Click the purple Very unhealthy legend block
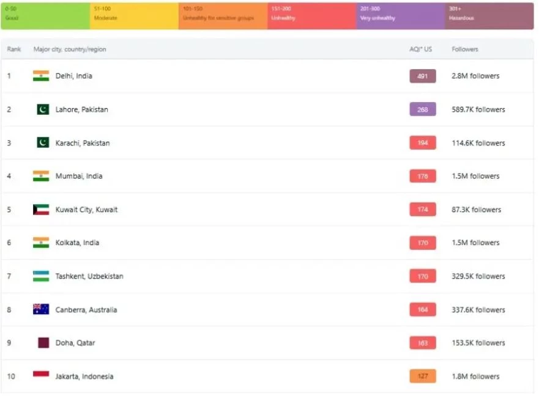Image resolution: width=539 pixels, height=399 pixels. tap(400, 15)
